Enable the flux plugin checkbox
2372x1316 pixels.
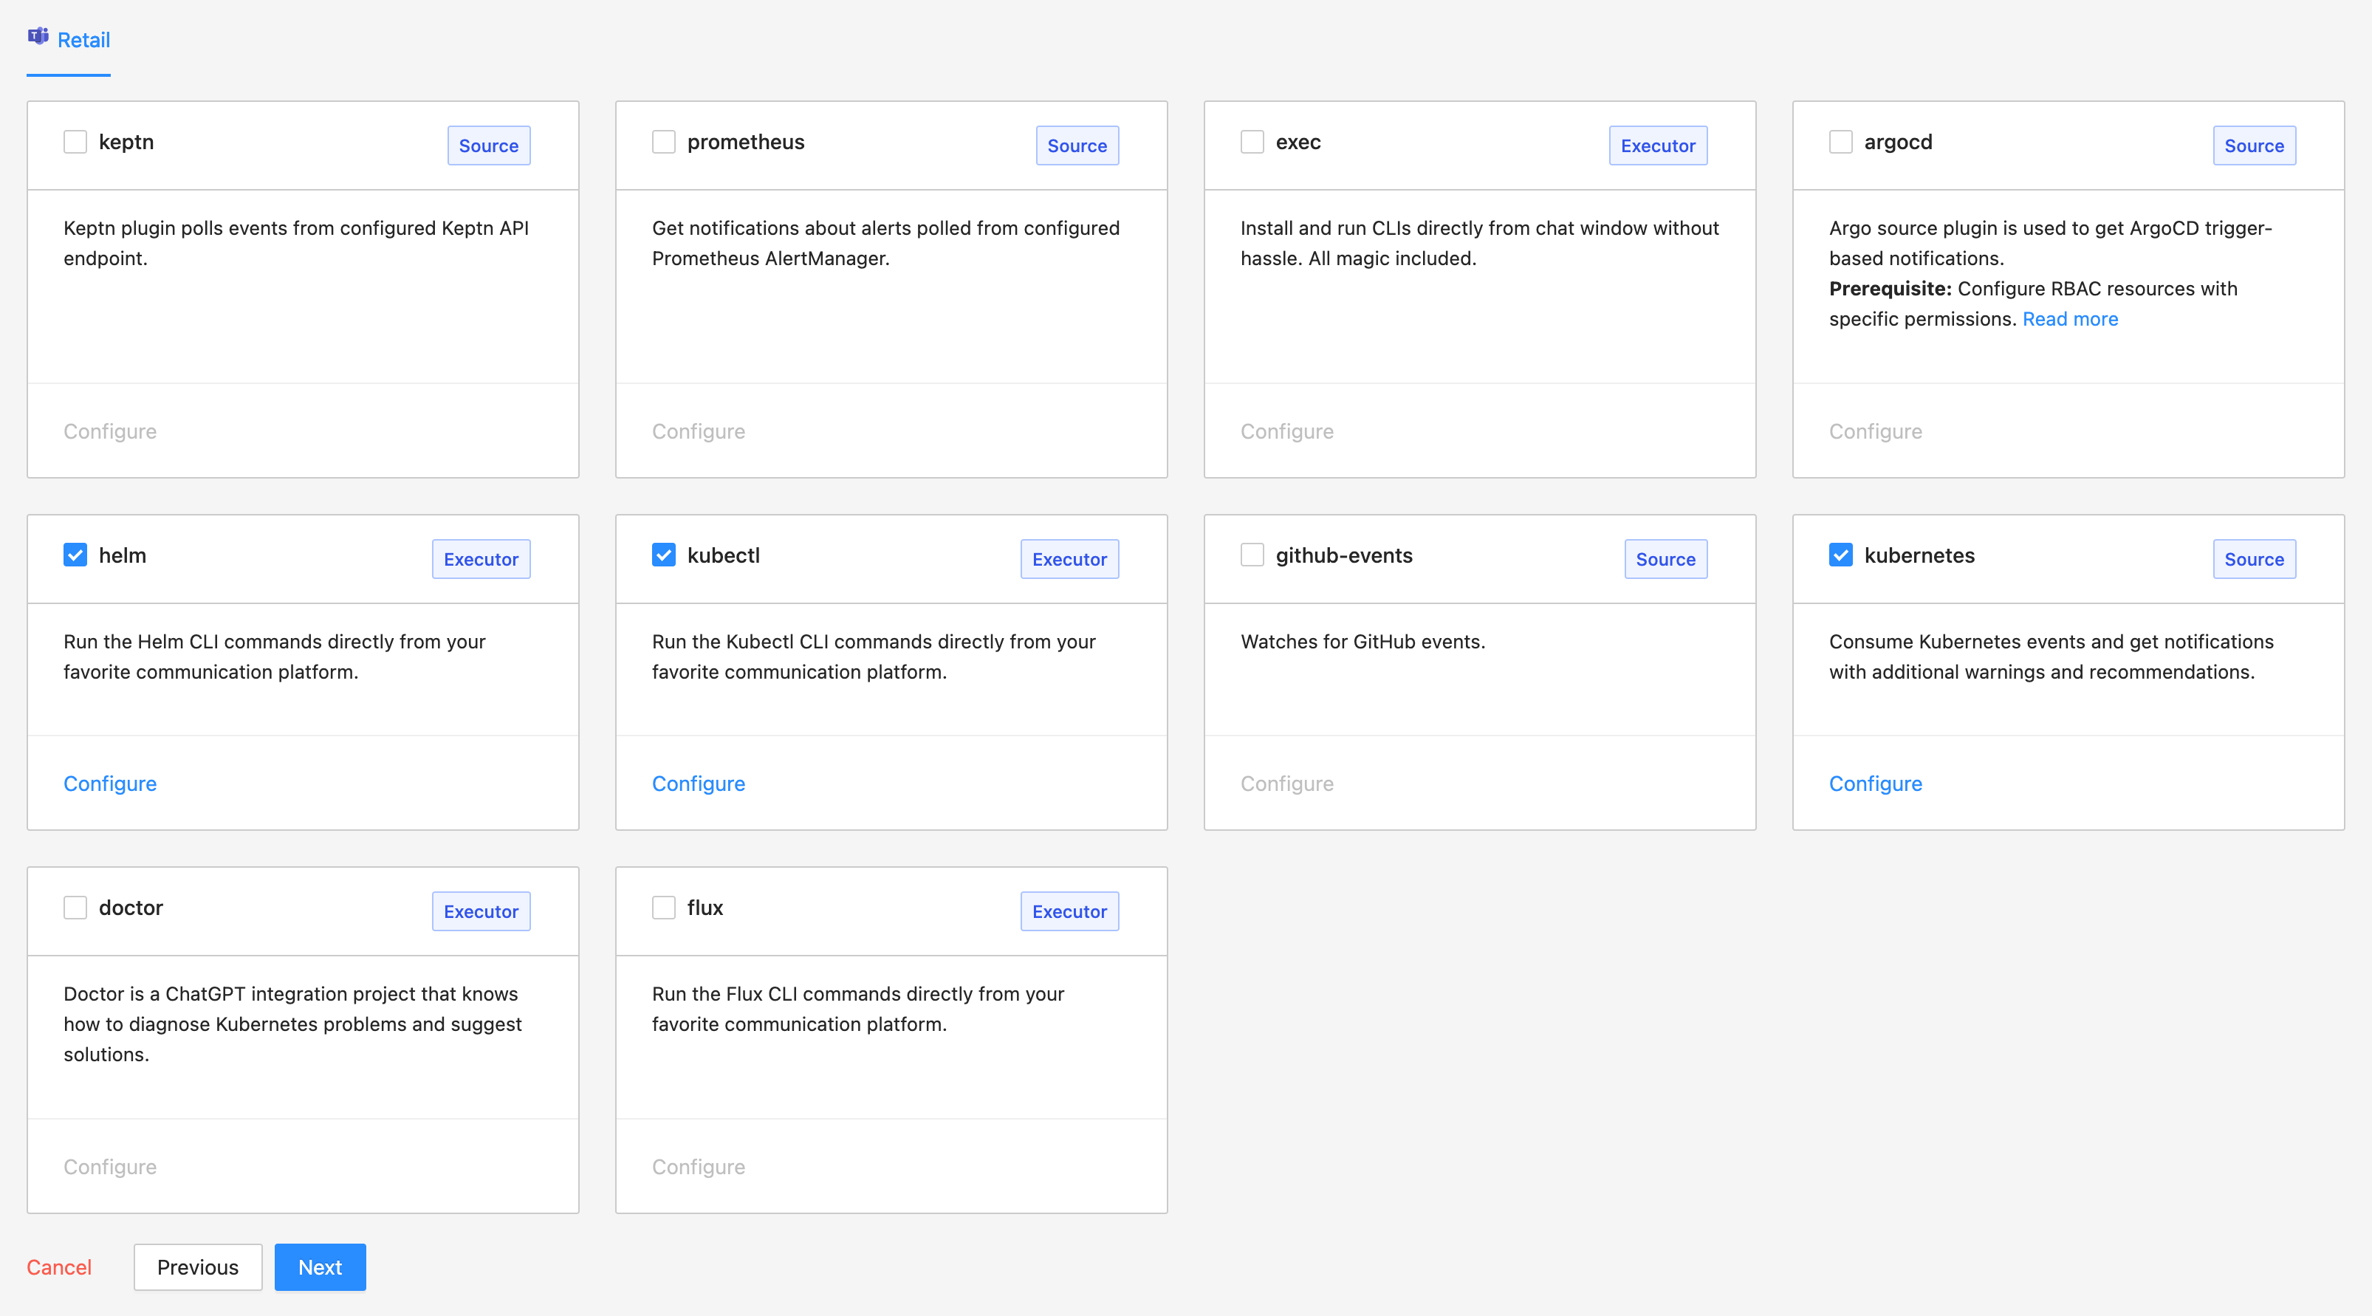(664, 908)
